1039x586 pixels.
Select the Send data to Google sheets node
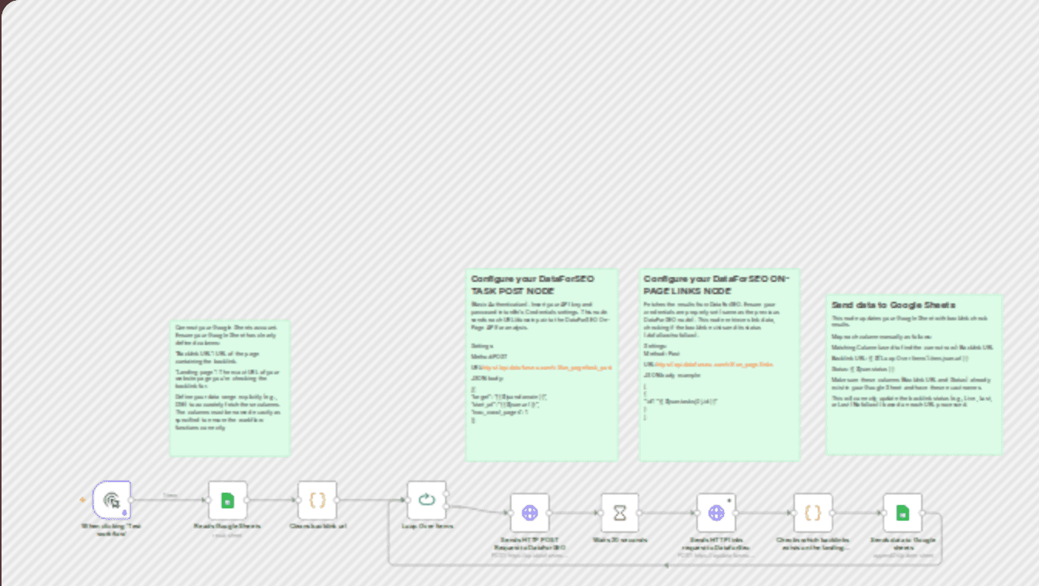click(x=903, y=513)
